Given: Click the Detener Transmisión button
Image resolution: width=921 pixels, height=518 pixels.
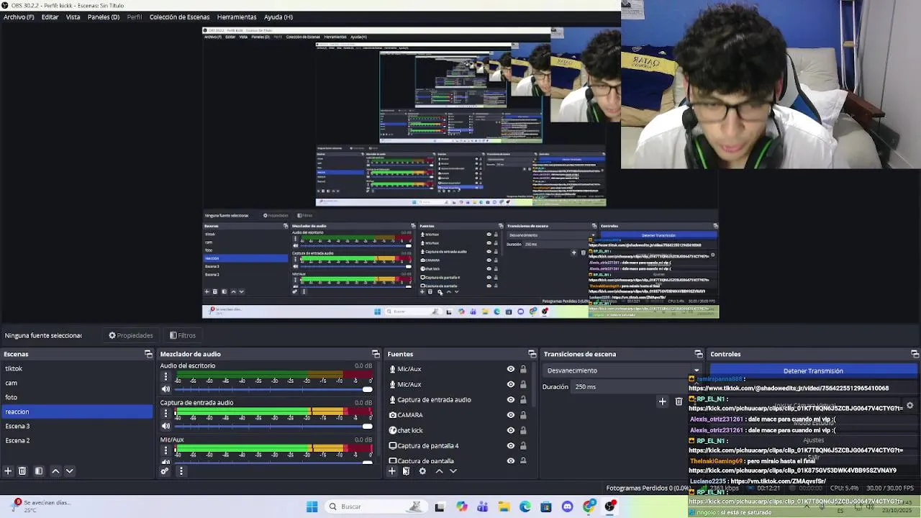Looking at the screenshot, I should pyautogui.click(x=813, y=371).
